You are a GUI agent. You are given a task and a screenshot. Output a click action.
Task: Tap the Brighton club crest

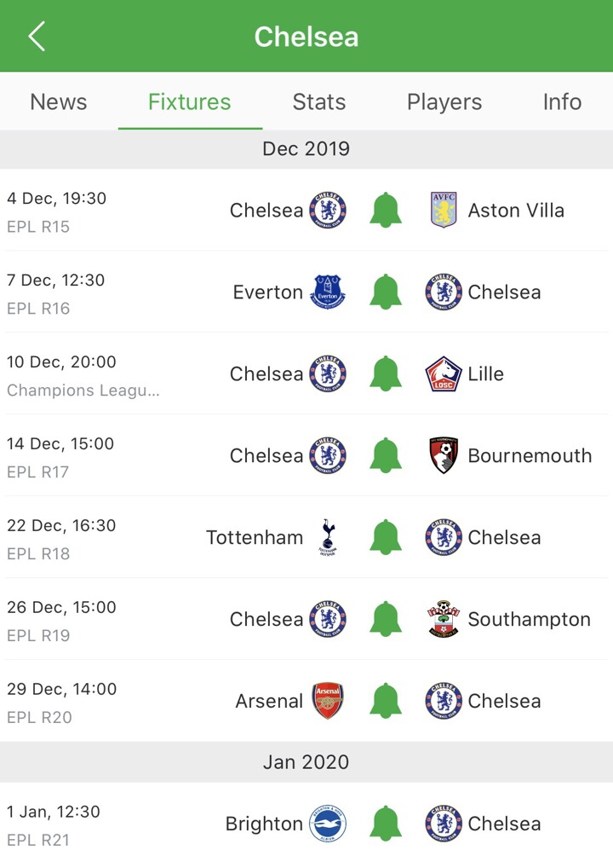328,824
